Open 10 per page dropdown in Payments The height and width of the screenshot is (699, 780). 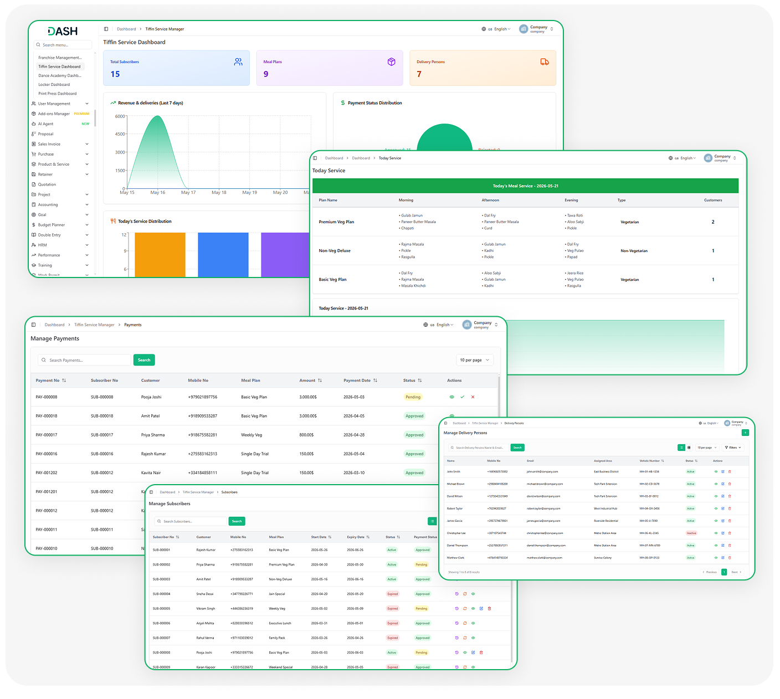(475, 360)
